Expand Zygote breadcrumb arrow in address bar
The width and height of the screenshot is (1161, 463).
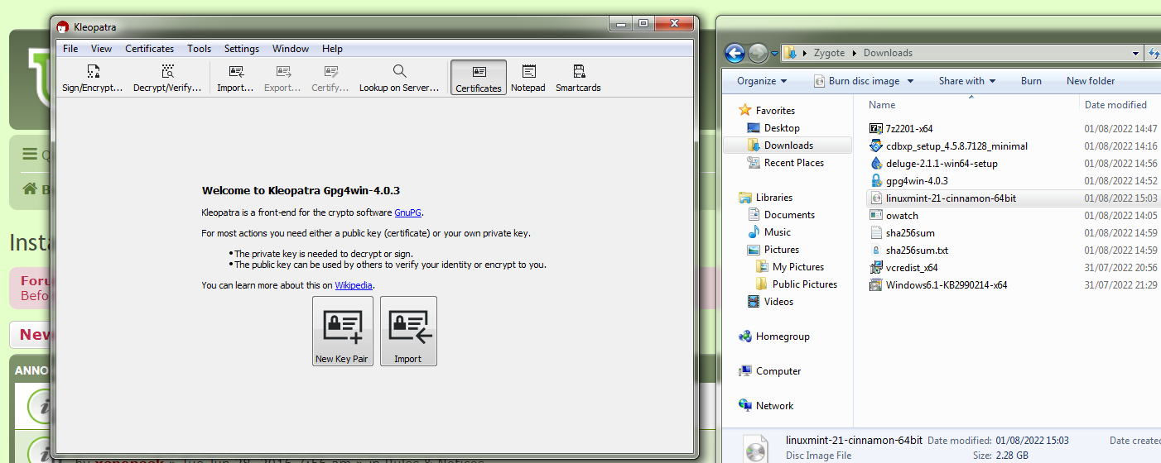(x=855, y=53)
